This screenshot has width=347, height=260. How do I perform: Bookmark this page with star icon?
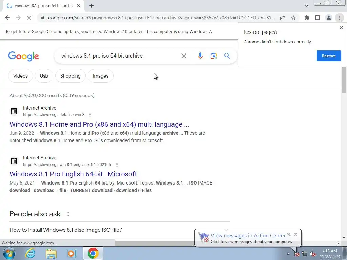[293, 18]
